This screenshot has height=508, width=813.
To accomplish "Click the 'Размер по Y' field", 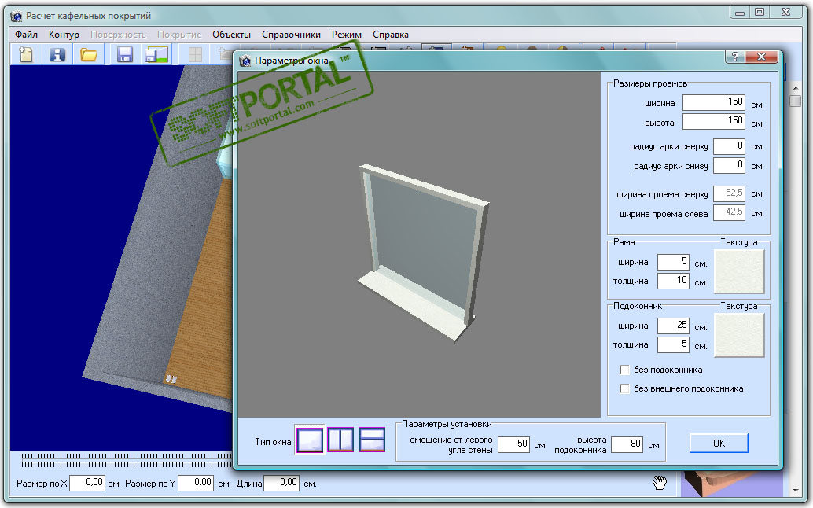I will click(x=196, y=483).
